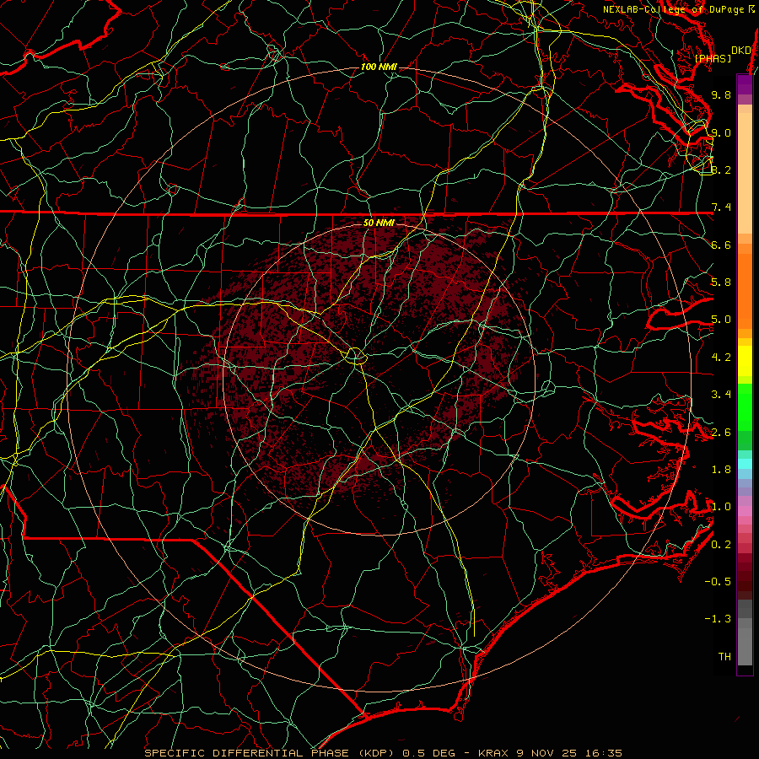Pick the purple swatch atop the color bar
Image resolution: width=759 pixels, height=759 pixels.
point(745,84)
